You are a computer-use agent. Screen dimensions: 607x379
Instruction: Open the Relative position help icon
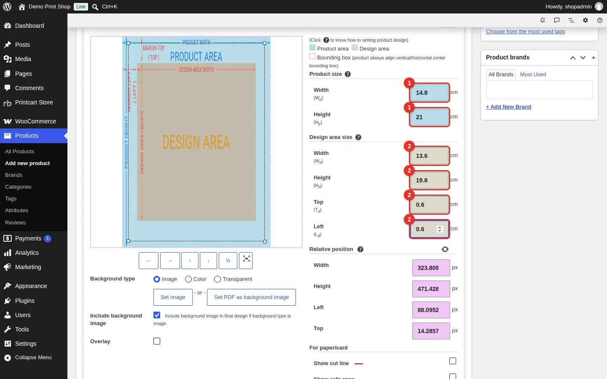(x=360, y=249)
